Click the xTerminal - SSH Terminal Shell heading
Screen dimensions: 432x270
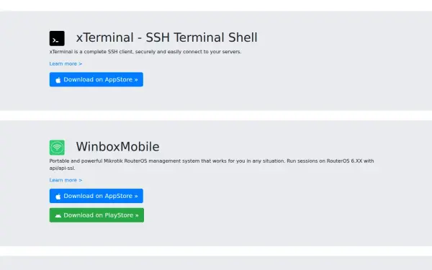point(167,37)
